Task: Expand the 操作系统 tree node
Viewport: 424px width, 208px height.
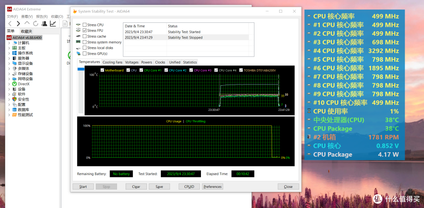Action: click(x=9, y=53)
